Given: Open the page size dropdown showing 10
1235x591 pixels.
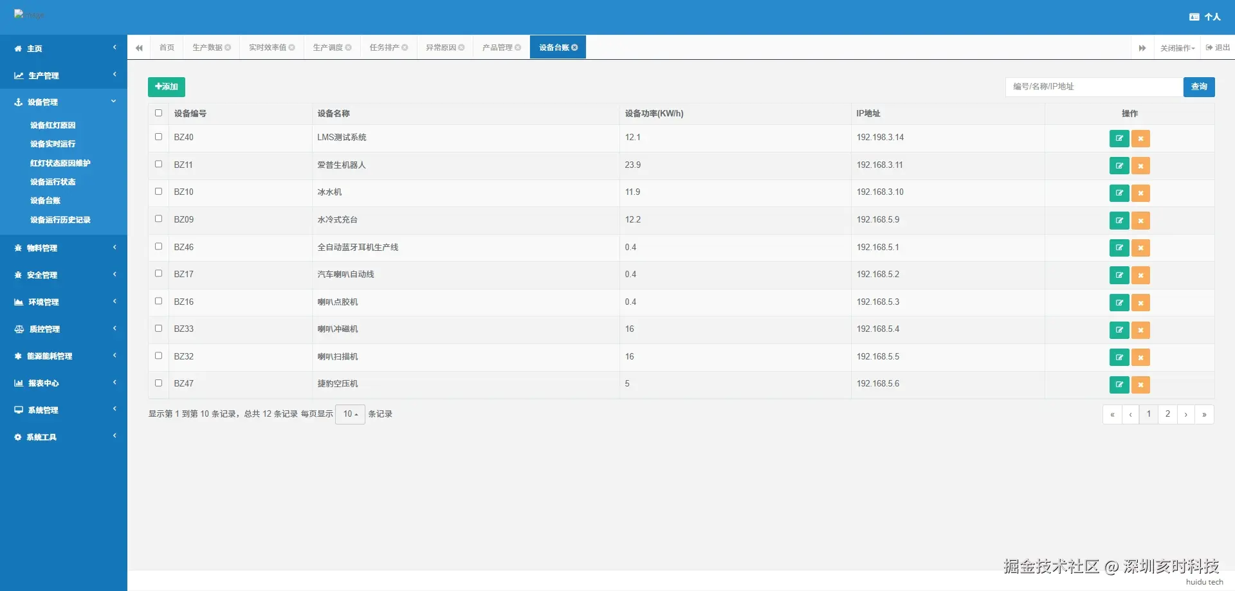Looking at the screenshot, I should (x=350, y=414).
